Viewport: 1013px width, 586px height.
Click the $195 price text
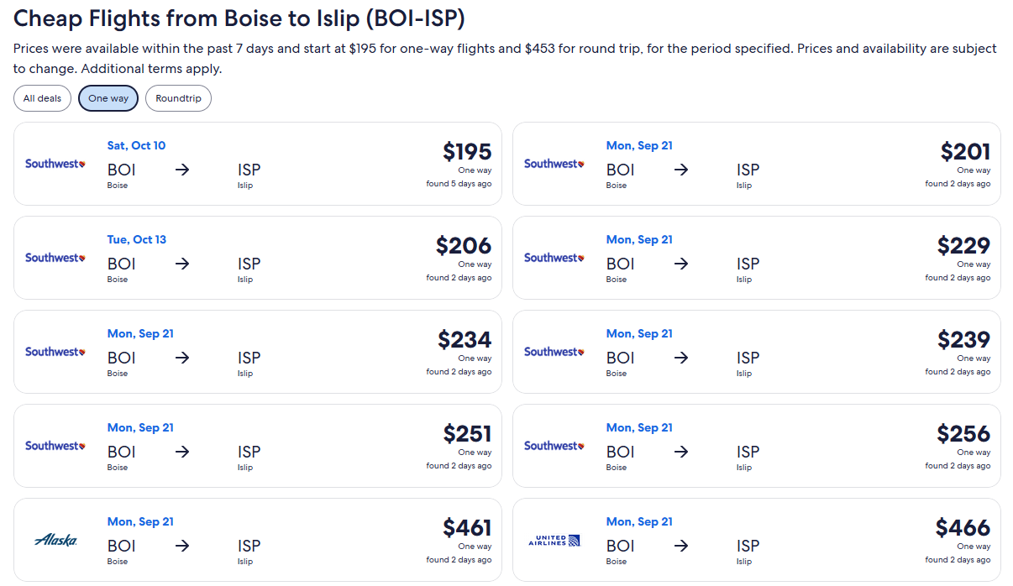click(x=467, y=152)
